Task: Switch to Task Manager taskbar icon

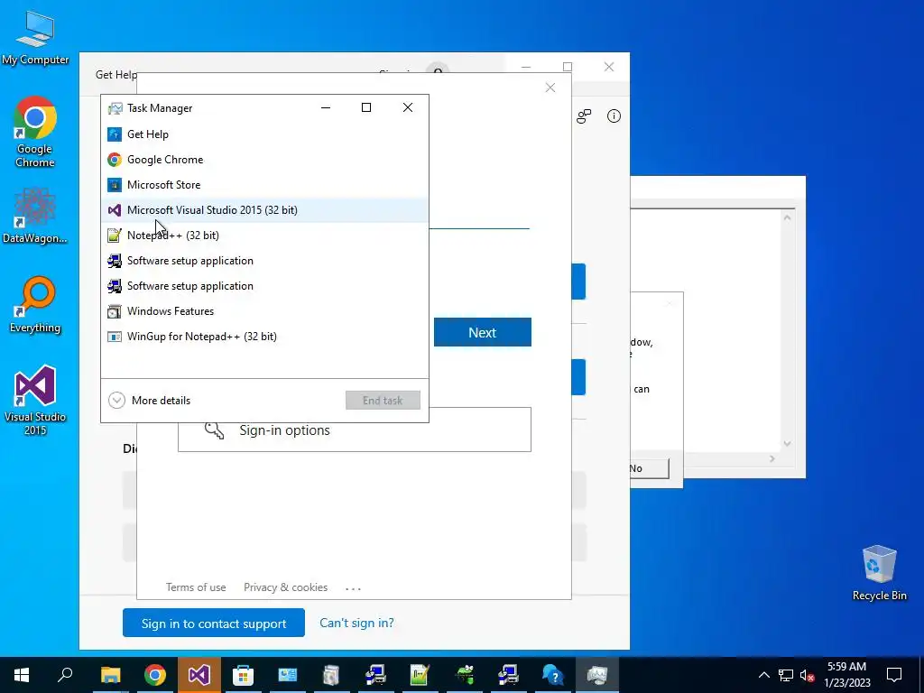Action: click(597, 675)
